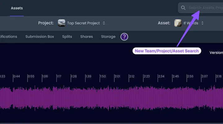This screenshot has height=124, width=223.
Task: Jump to the 2:45 timeline marker
Action: [x=176, y=76]
